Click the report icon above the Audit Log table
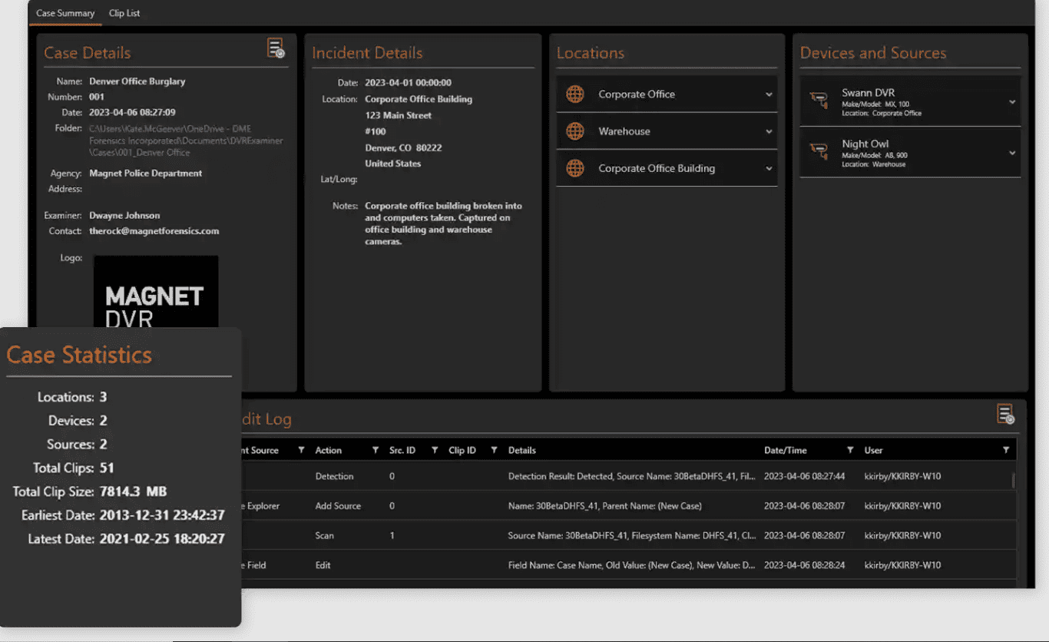 point(1005,414)
